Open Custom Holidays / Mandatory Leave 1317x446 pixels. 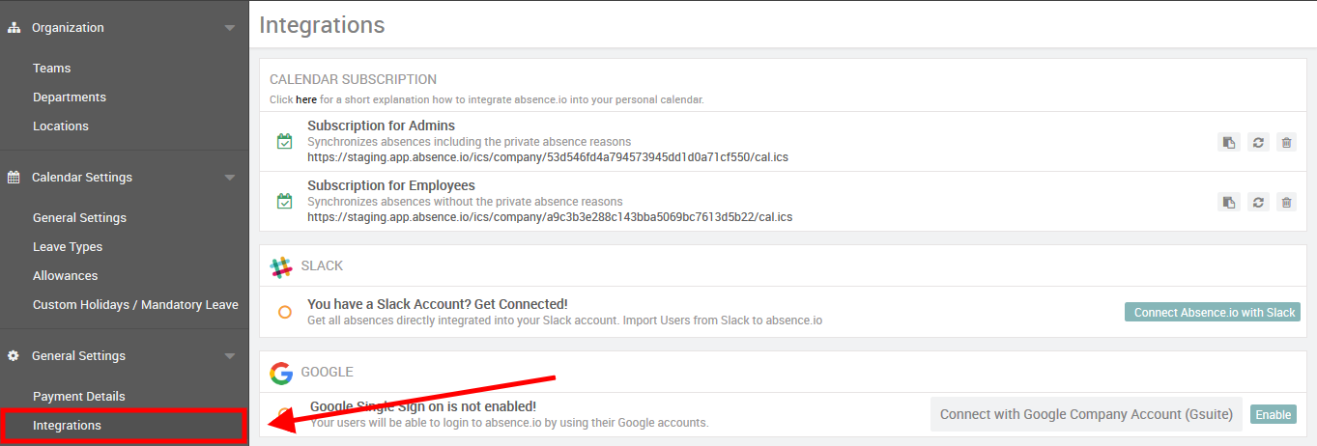(135, 305)
